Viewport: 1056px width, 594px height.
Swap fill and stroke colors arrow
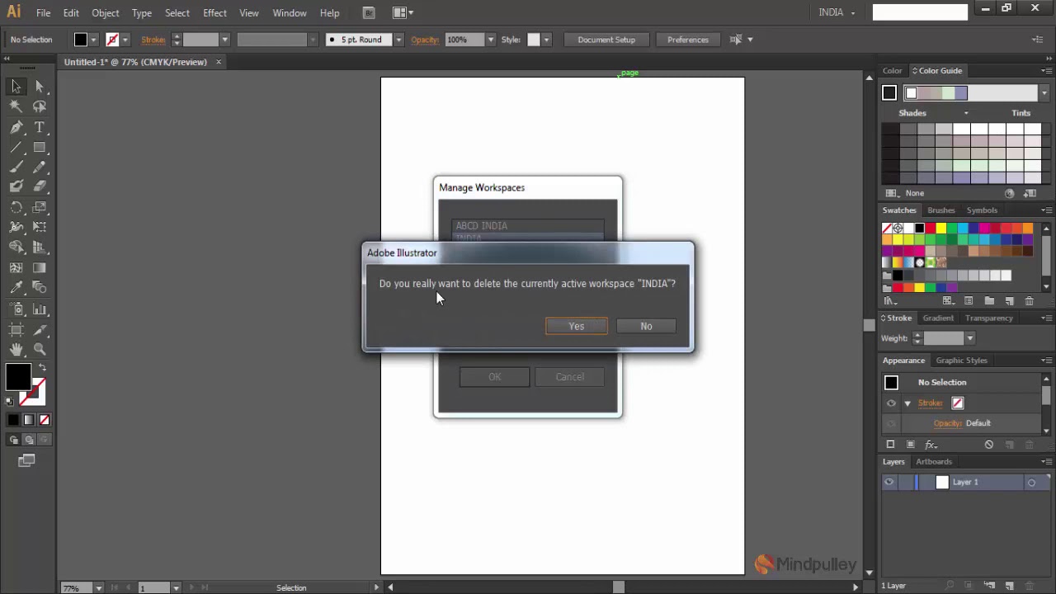coord(42,368)
